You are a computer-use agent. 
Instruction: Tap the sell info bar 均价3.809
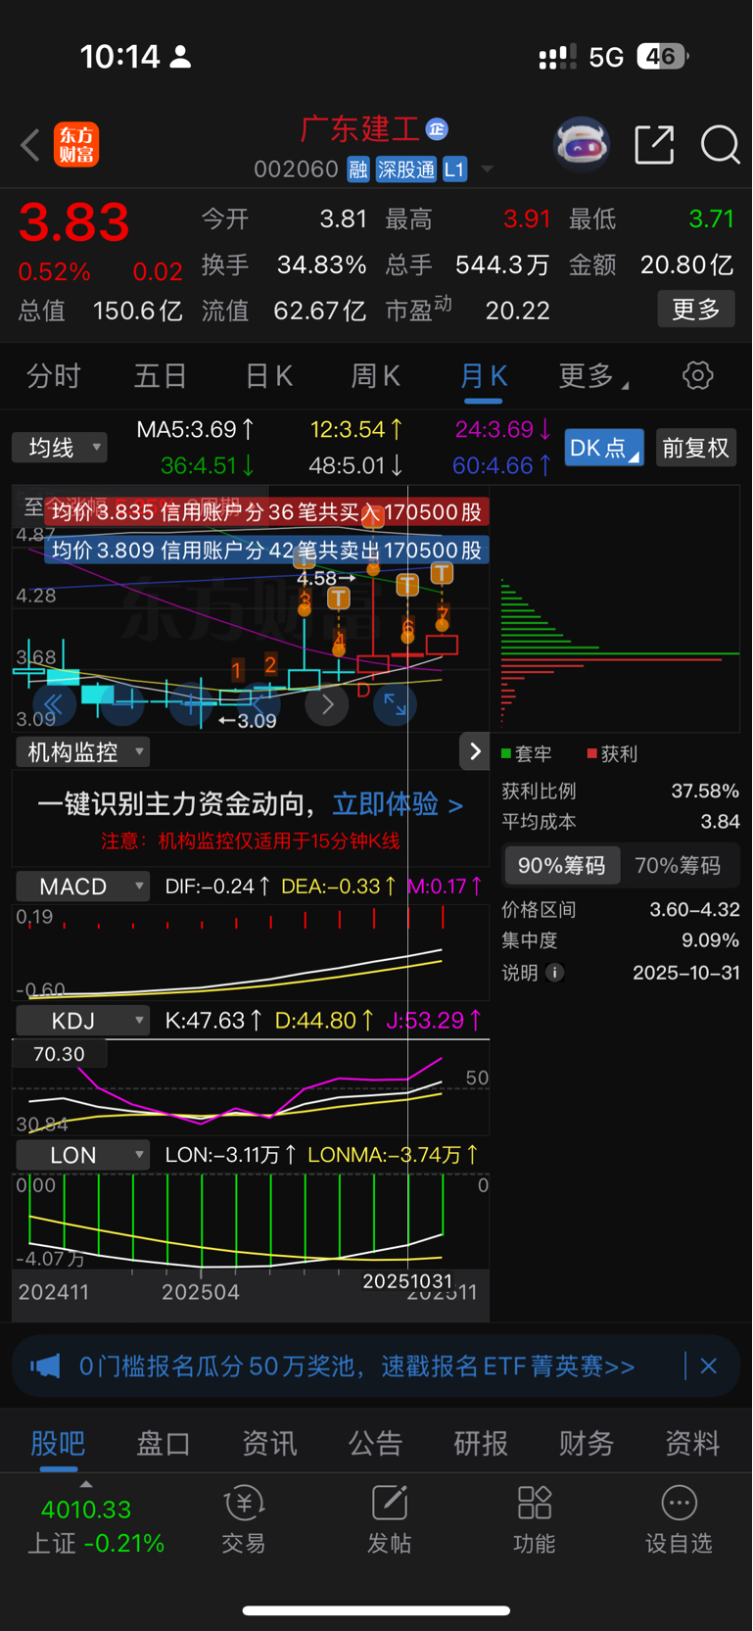pos(266,550)
